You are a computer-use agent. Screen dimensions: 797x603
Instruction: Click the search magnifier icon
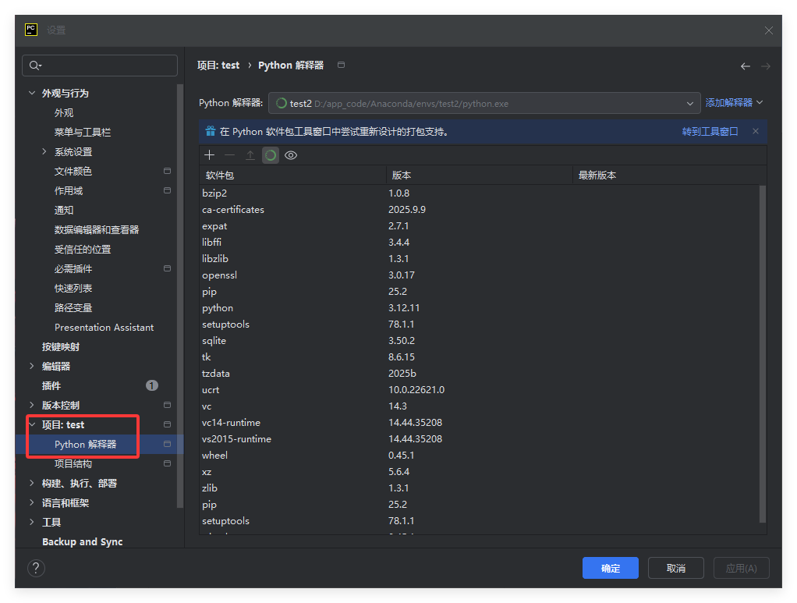coord(35,66)
